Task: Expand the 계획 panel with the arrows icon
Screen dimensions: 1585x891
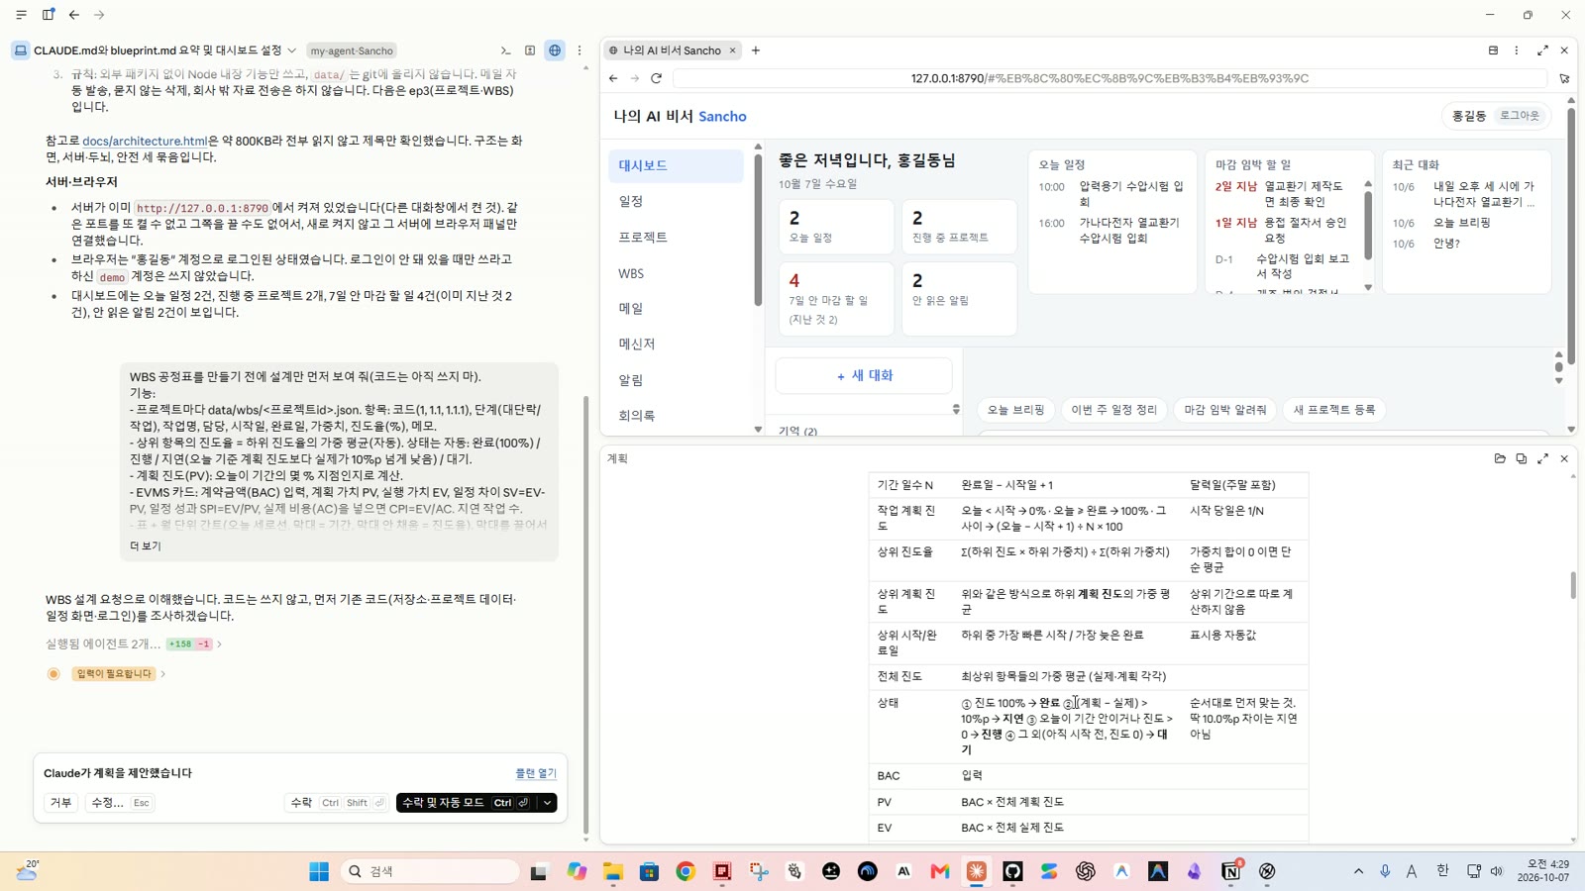Action: pos(1542,458)
